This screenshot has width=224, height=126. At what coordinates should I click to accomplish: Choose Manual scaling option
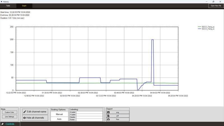(59, 114)
